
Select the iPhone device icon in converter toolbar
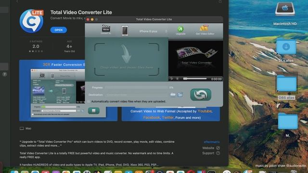pyautogui.click(x=125, y=31)
